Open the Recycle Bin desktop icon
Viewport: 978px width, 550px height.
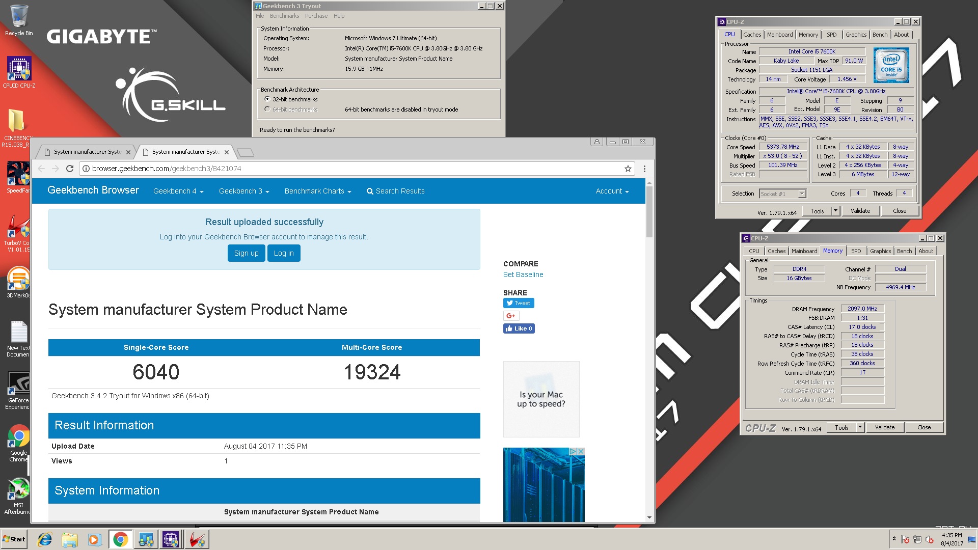pos(19,20)
